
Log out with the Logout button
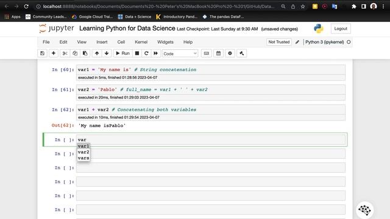coord(341,29)
